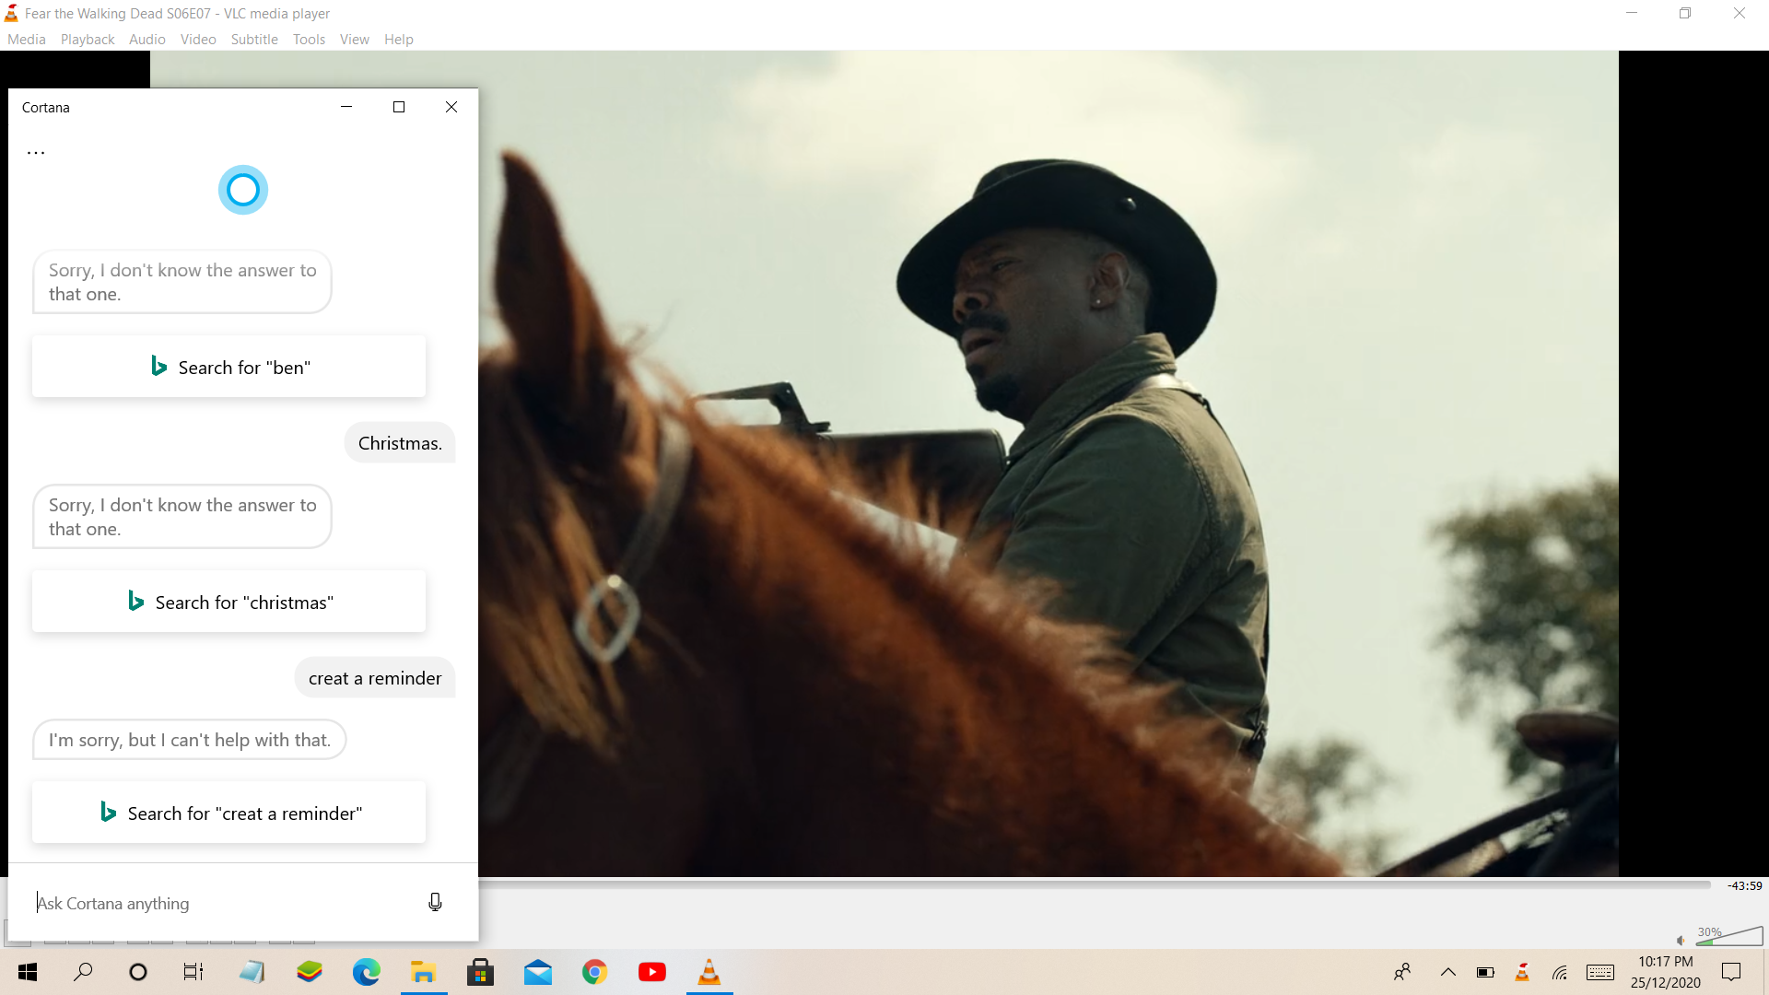The width and height of the screenshot is (1769, 995).
Task: Open the touch keyboard from tray
Action: point(1600,972)
